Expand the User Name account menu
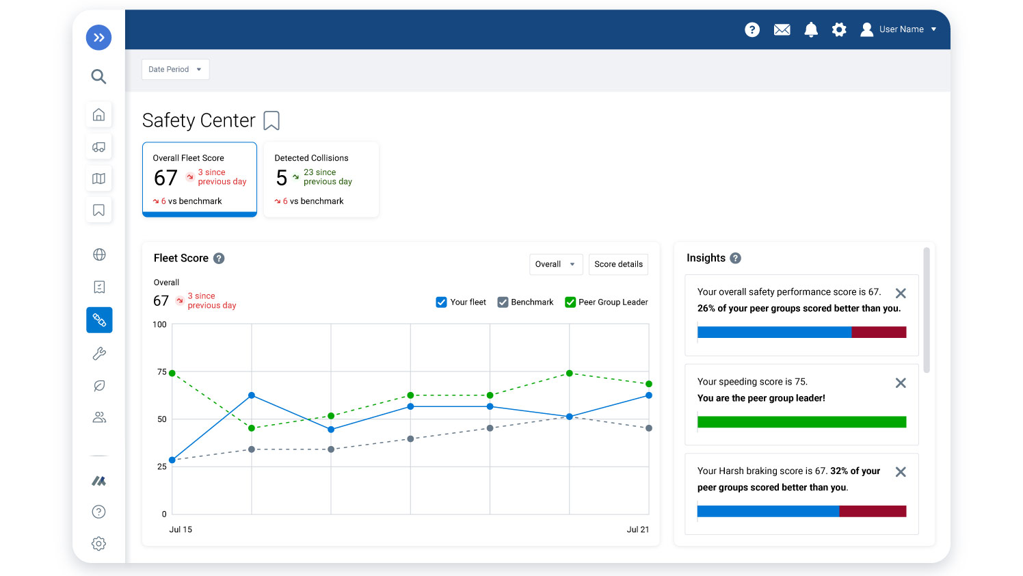 (x=903, y=29)
